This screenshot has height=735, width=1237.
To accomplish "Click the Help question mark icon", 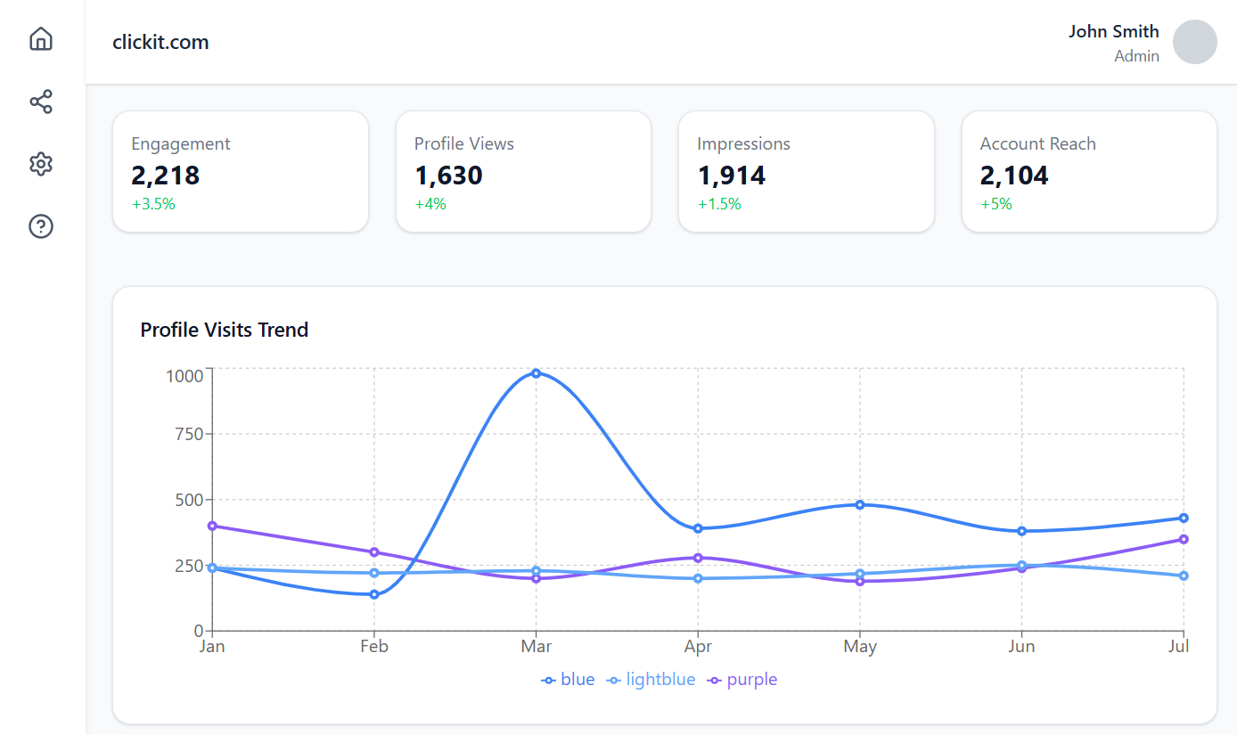I will point(41,226).
